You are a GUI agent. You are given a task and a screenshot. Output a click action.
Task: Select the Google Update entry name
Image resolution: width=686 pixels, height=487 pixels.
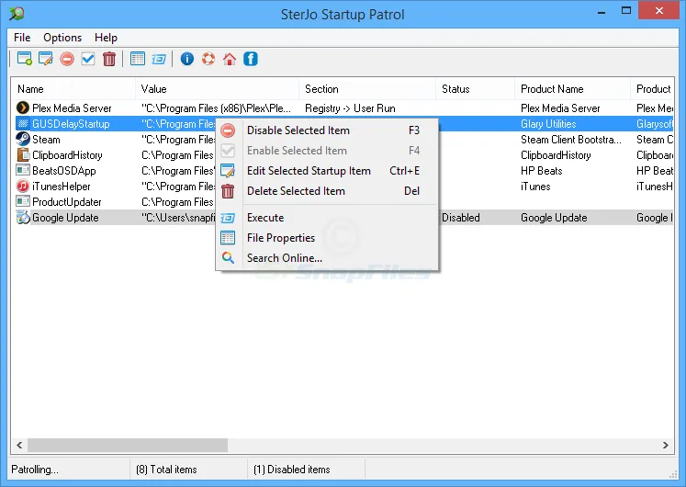tap(65, 218)
